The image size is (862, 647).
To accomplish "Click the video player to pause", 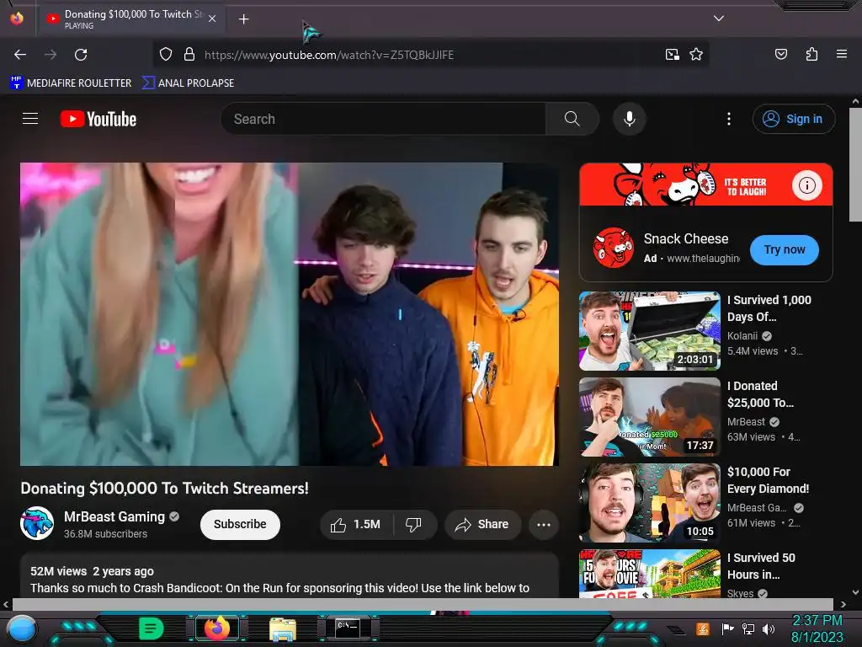I will point(290,314).
